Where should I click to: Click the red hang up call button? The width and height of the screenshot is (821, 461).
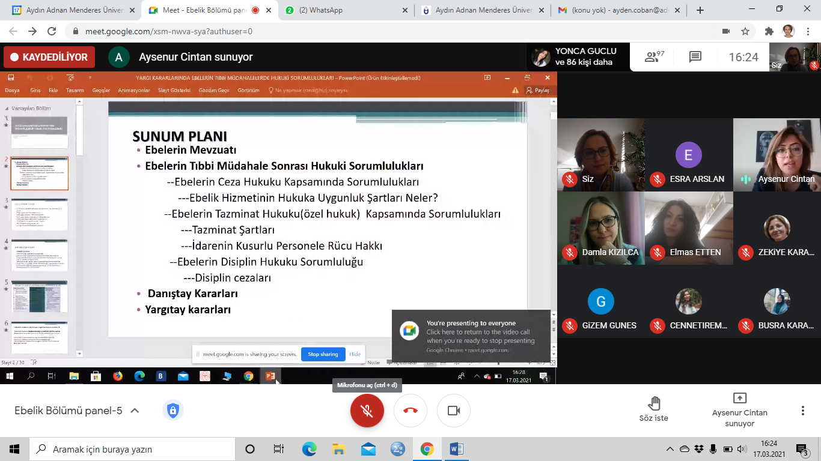(410, 411)
